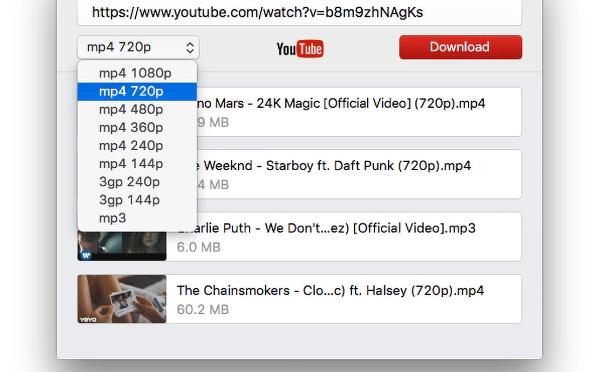
Task: Select the mp4 360p quality option
Action: (131, 128)
